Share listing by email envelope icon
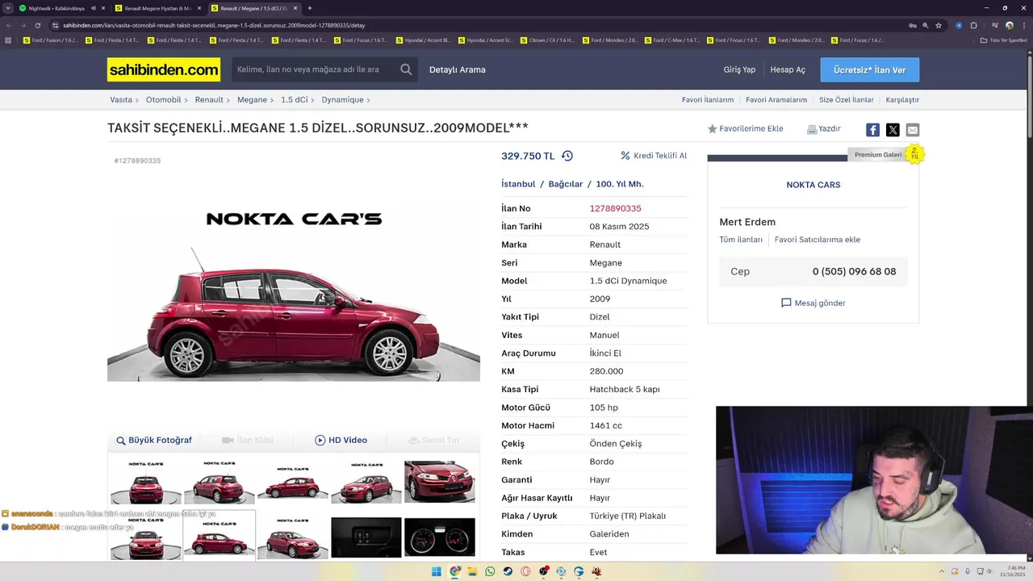The height and width of the screenshot is (581, 1033). pos(913,130)
